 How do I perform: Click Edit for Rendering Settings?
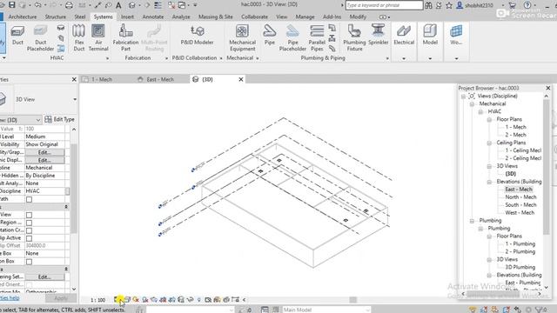pyautogui.click(x=44, y=276)
